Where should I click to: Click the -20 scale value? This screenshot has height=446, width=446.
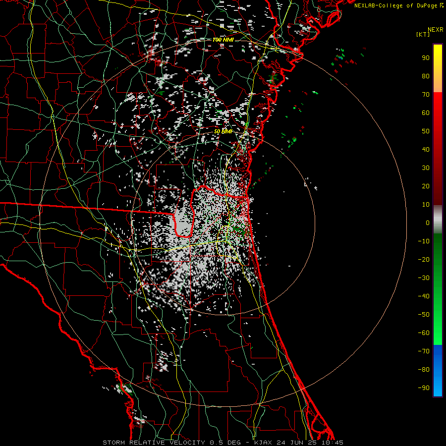click(424, 260)
